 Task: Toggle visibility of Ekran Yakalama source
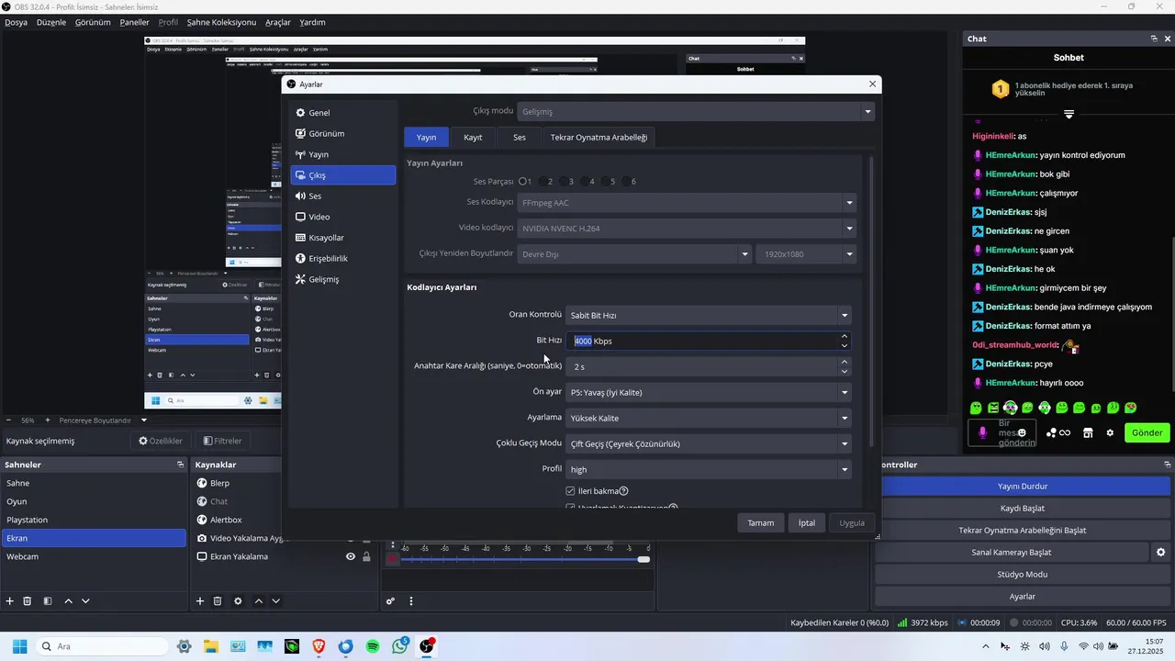click(x=350, y=556)
